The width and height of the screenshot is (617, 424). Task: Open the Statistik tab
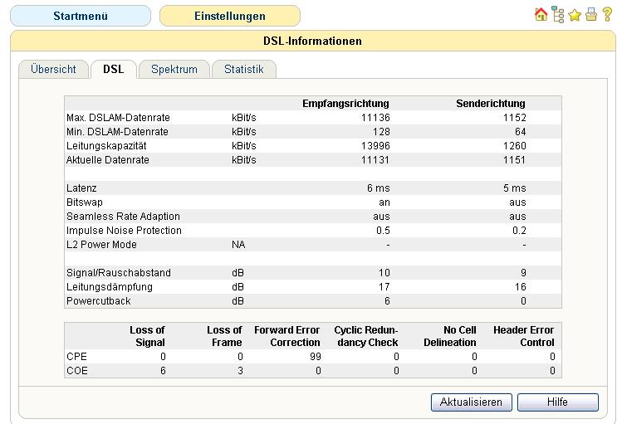click(243, 70)
